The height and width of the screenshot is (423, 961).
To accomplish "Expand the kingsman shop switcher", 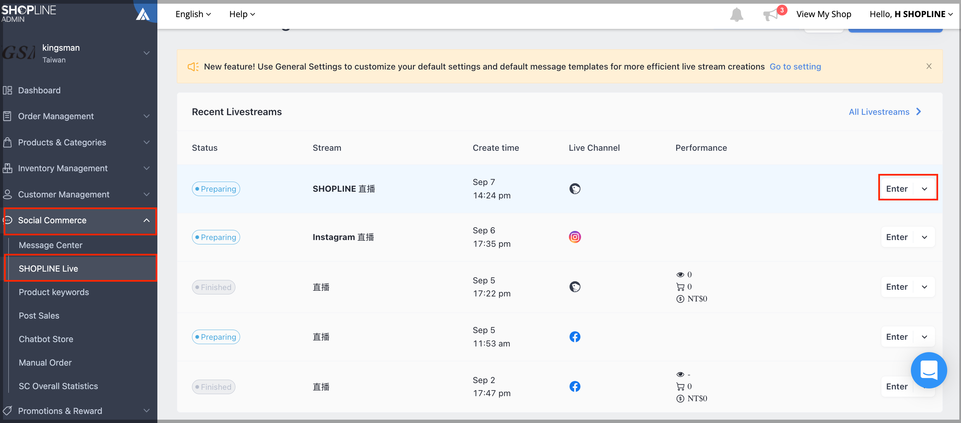I will (147, 53).
